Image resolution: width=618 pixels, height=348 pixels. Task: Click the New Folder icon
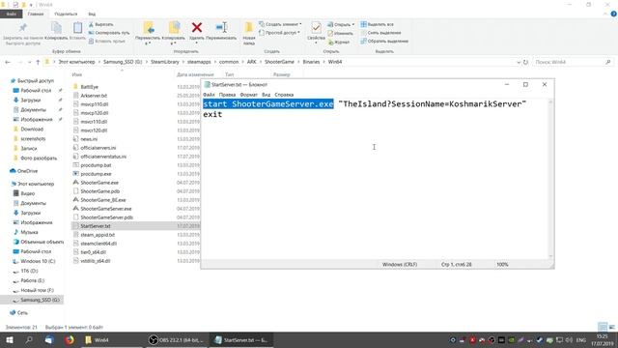pos(249,27)
